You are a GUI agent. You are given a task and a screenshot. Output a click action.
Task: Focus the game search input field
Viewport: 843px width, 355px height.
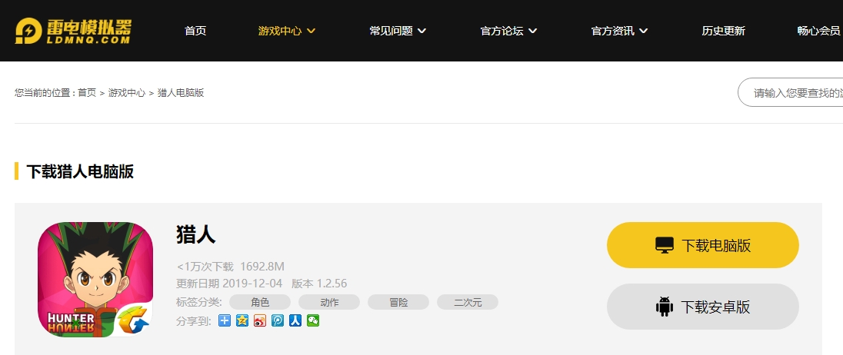791,93
